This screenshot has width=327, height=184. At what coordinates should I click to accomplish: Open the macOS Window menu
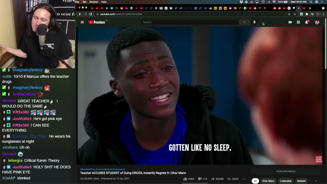click(x=94, y=2)
